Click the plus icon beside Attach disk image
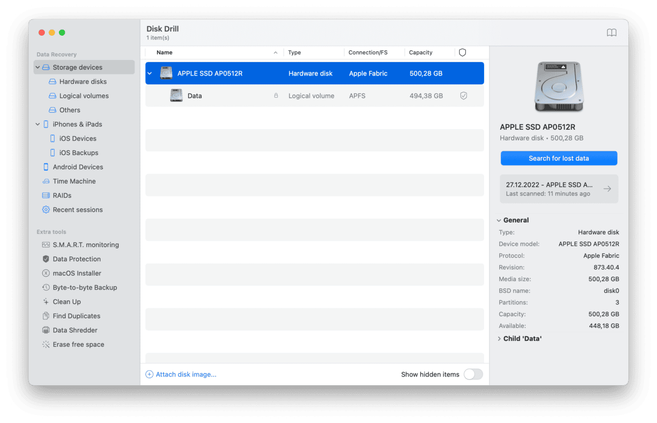Image resolution: width=657 pixels, height=423 pixels. 150,374
